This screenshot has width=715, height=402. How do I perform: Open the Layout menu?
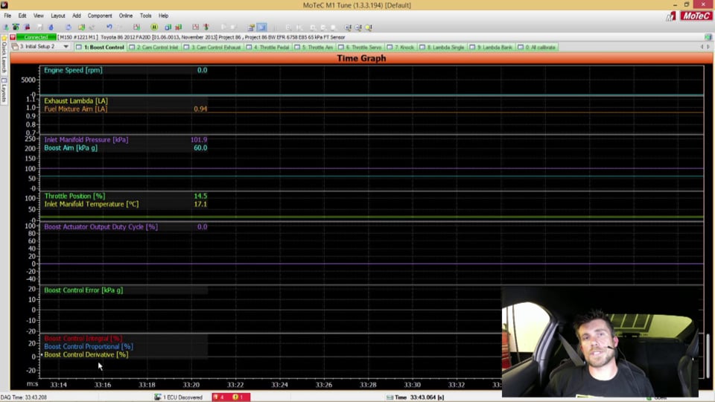pyautogui.click(x=58, y=16)
